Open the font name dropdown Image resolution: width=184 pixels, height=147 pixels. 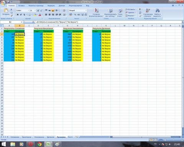[29, 10]
